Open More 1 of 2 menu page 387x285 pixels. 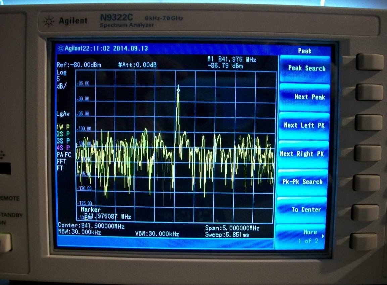pyautogui.click(x=301, y=237)
